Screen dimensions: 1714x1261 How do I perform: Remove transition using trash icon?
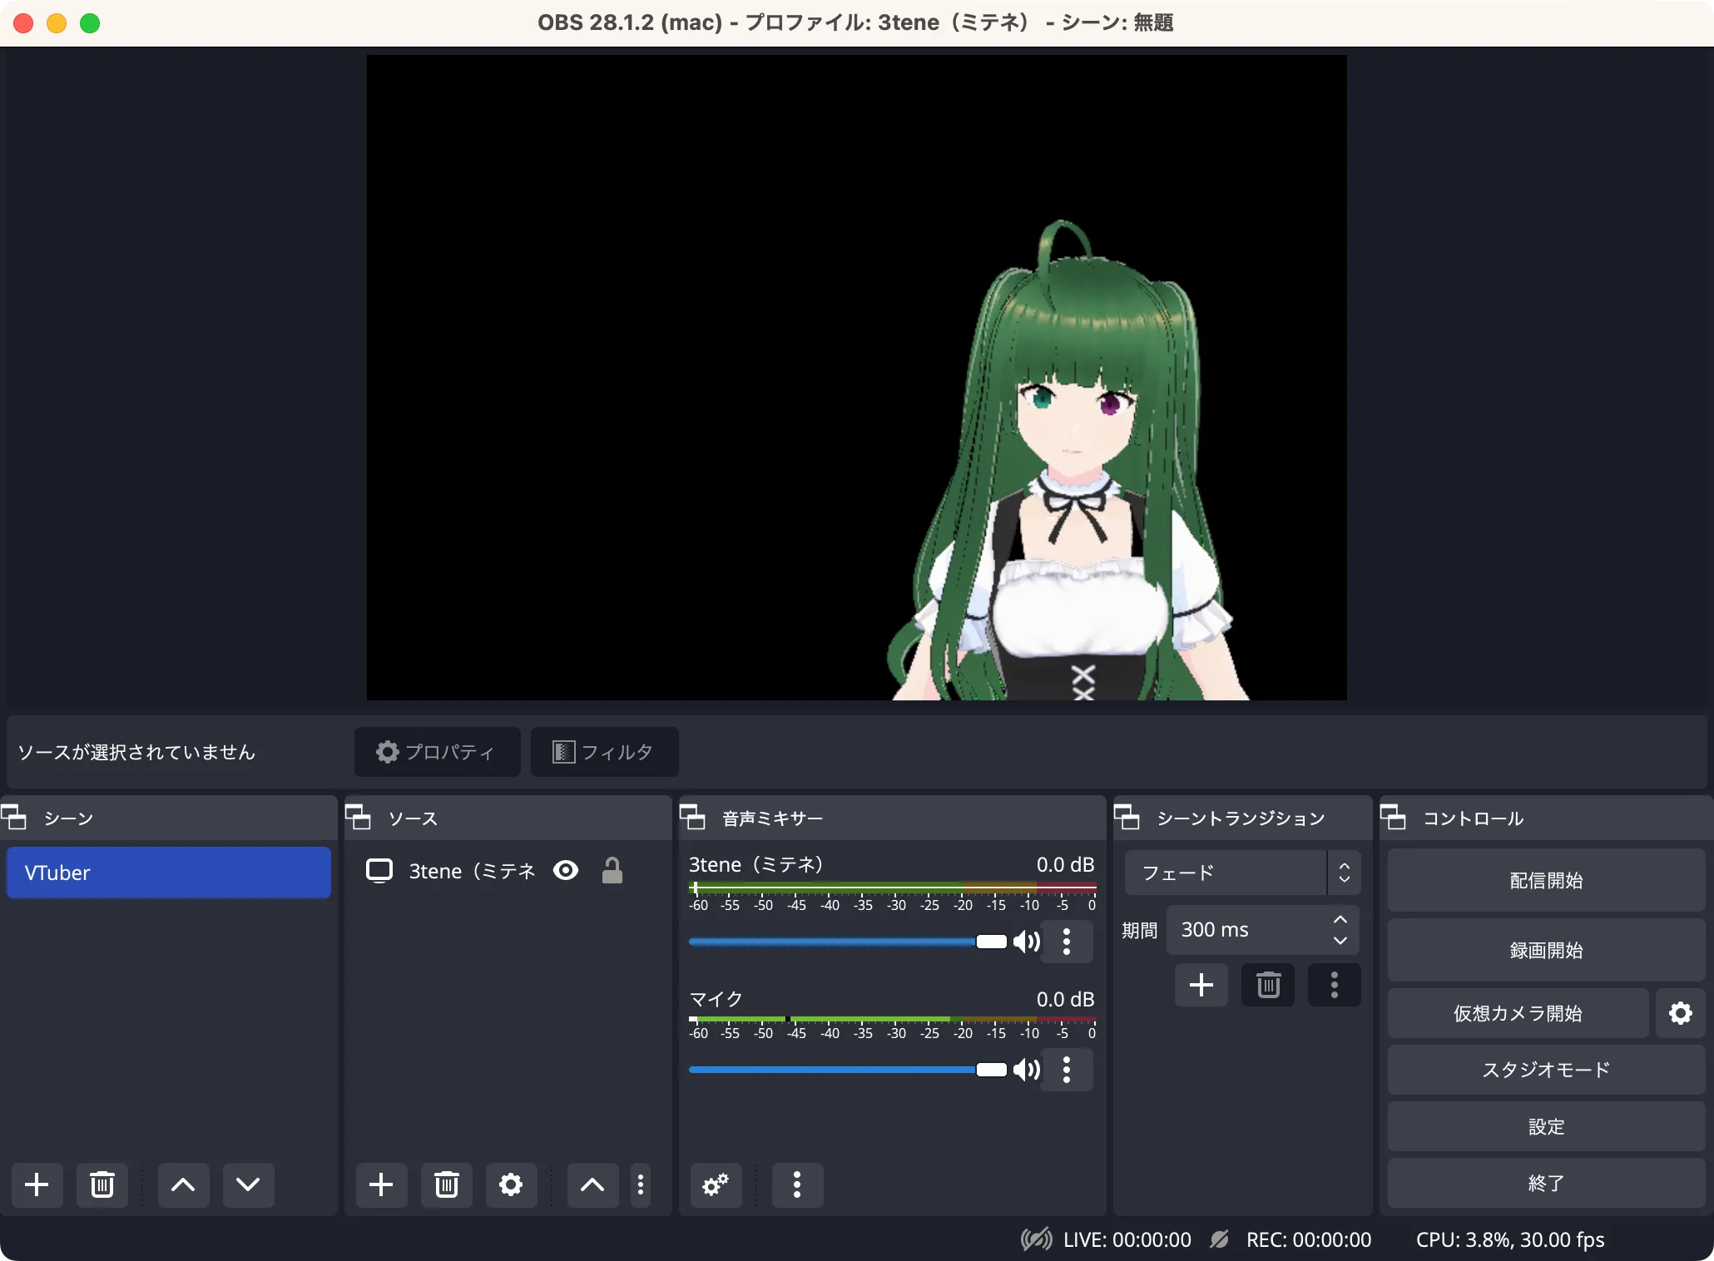(1268, 986)
